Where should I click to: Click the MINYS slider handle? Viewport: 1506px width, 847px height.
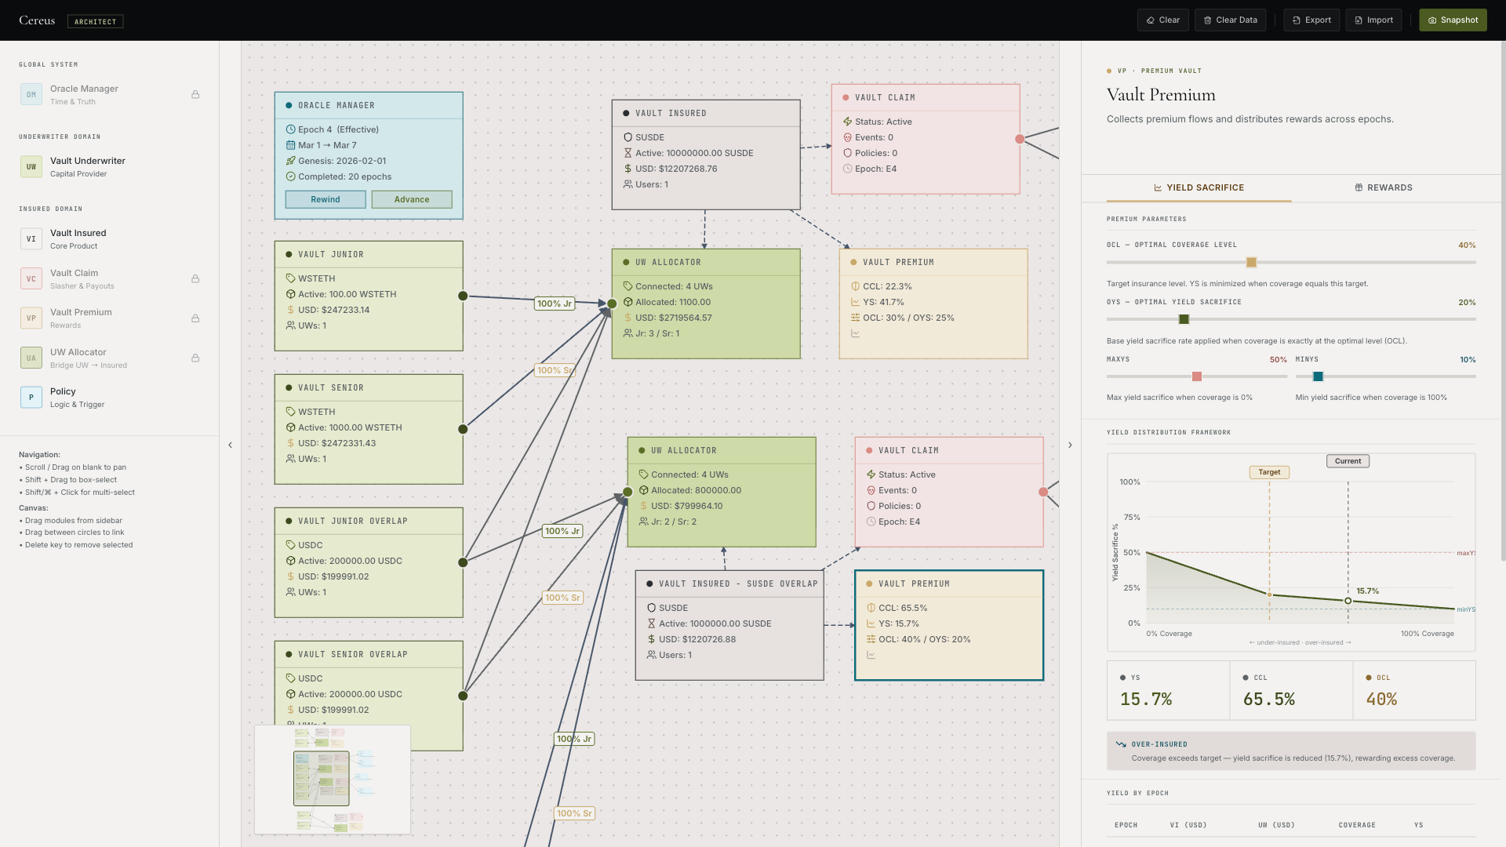1319,376
